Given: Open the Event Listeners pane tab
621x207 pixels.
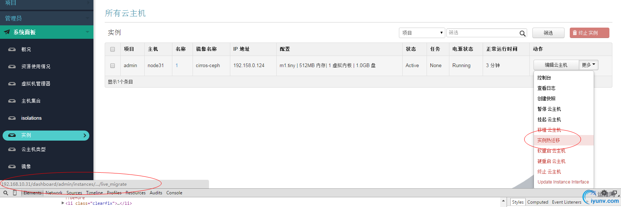Looking at the screenshot, I should pos(566,202).
